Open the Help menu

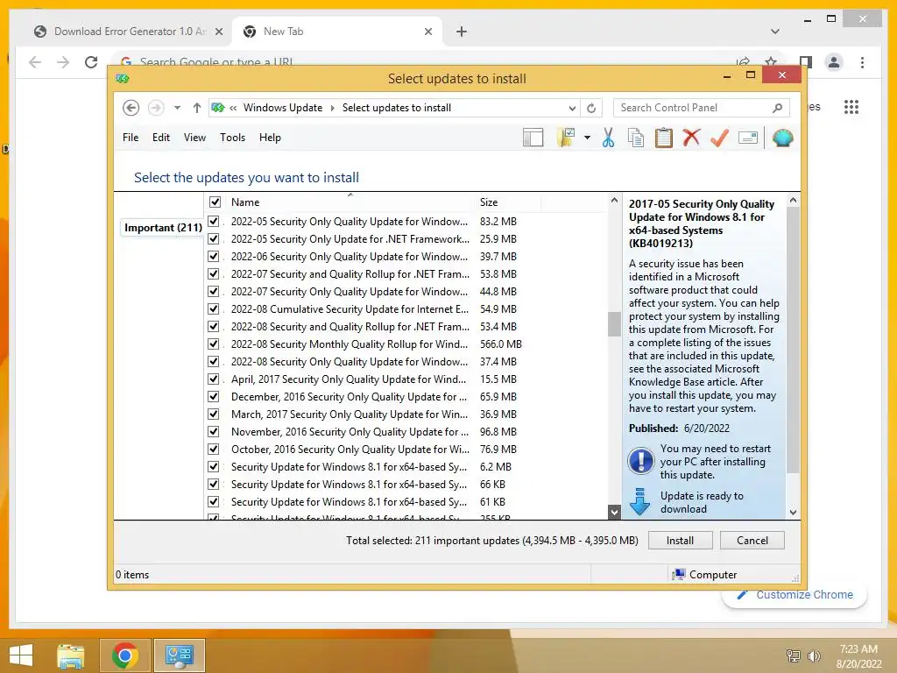coord(270,138)
